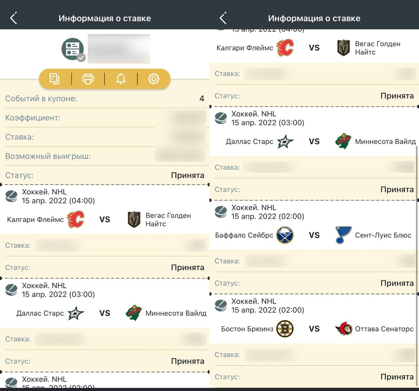Print the bet coupon
419x391 pixels.
[88, 79]
